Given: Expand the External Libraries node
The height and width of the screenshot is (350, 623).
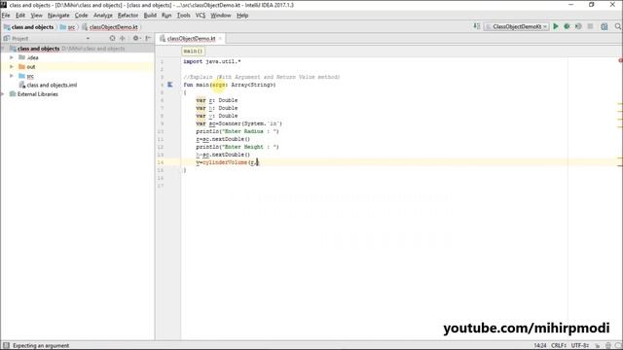Looking at the screenshot, I should tap(2, 94).
